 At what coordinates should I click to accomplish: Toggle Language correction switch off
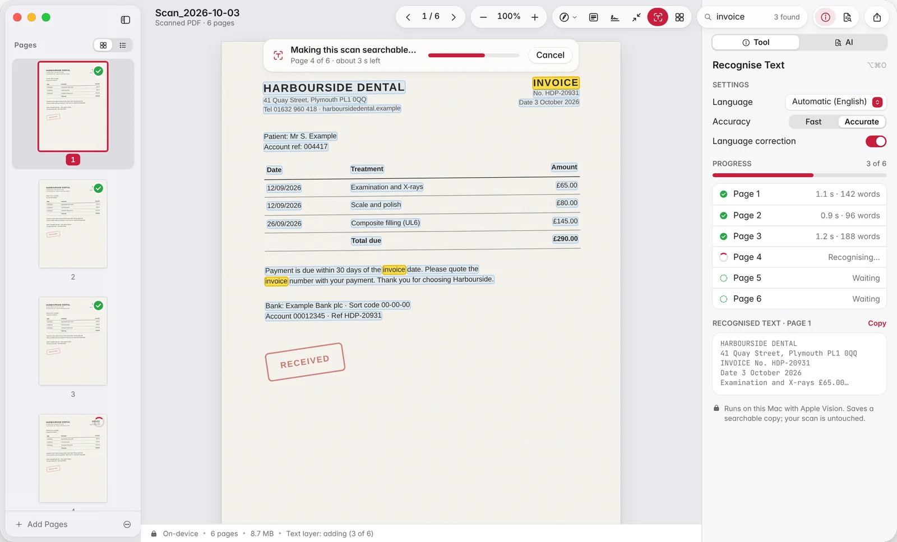(x=876, y=141)
